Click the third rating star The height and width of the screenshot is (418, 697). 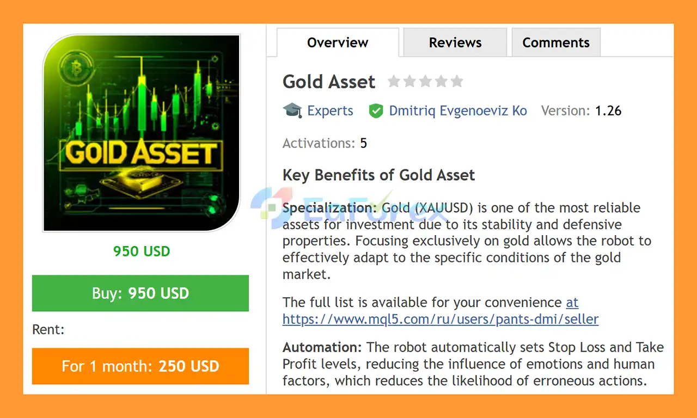coord(425,82)
